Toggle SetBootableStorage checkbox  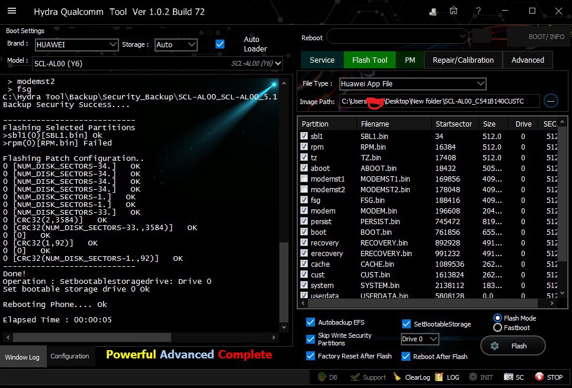[x=406, y=324]
